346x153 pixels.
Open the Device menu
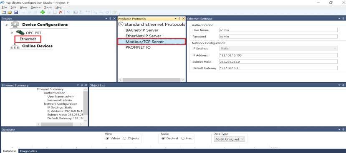coord(35,7)
